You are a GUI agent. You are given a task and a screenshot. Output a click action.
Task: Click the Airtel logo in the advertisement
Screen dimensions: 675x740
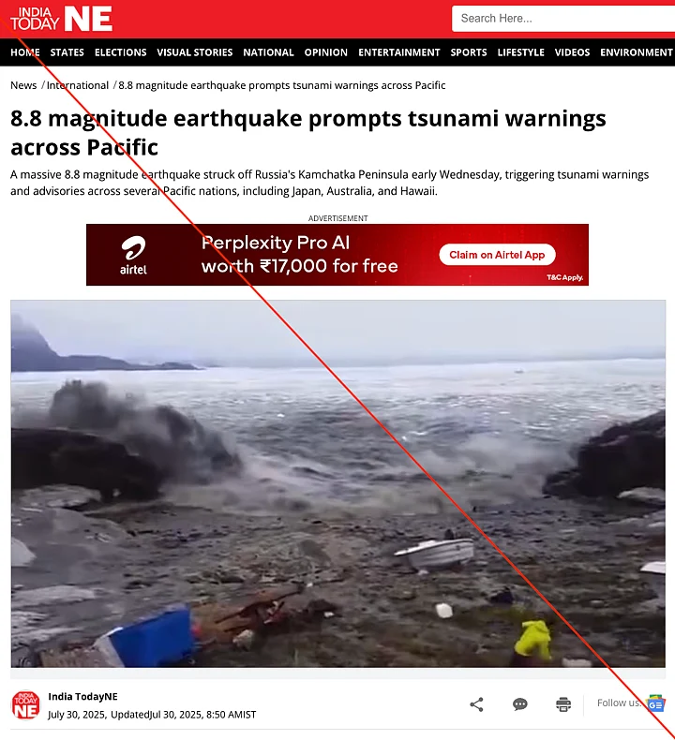coord(133,256)
